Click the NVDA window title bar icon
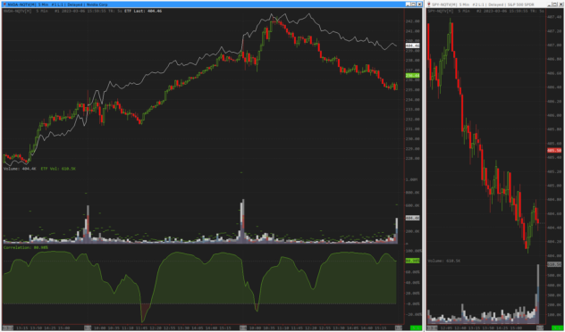 4,4
